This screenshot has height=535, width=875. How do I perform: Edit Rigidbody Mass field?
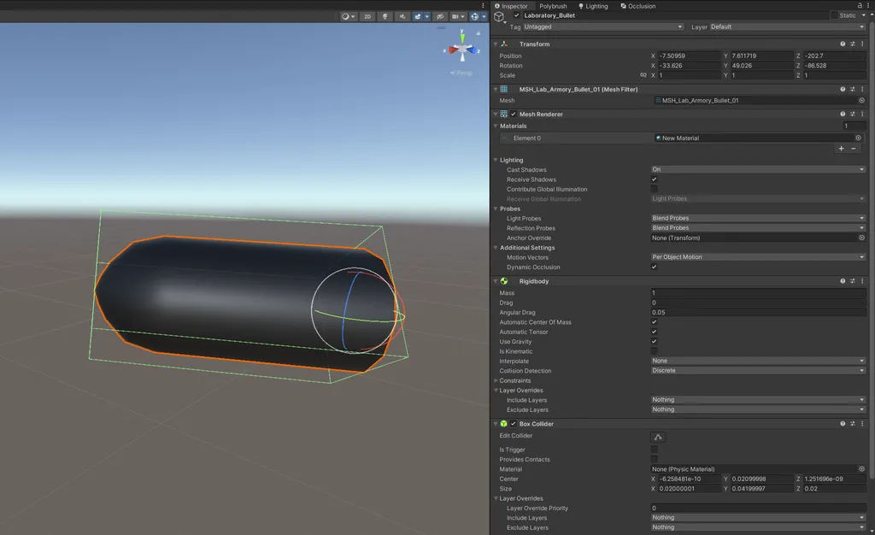pos(758,293)
